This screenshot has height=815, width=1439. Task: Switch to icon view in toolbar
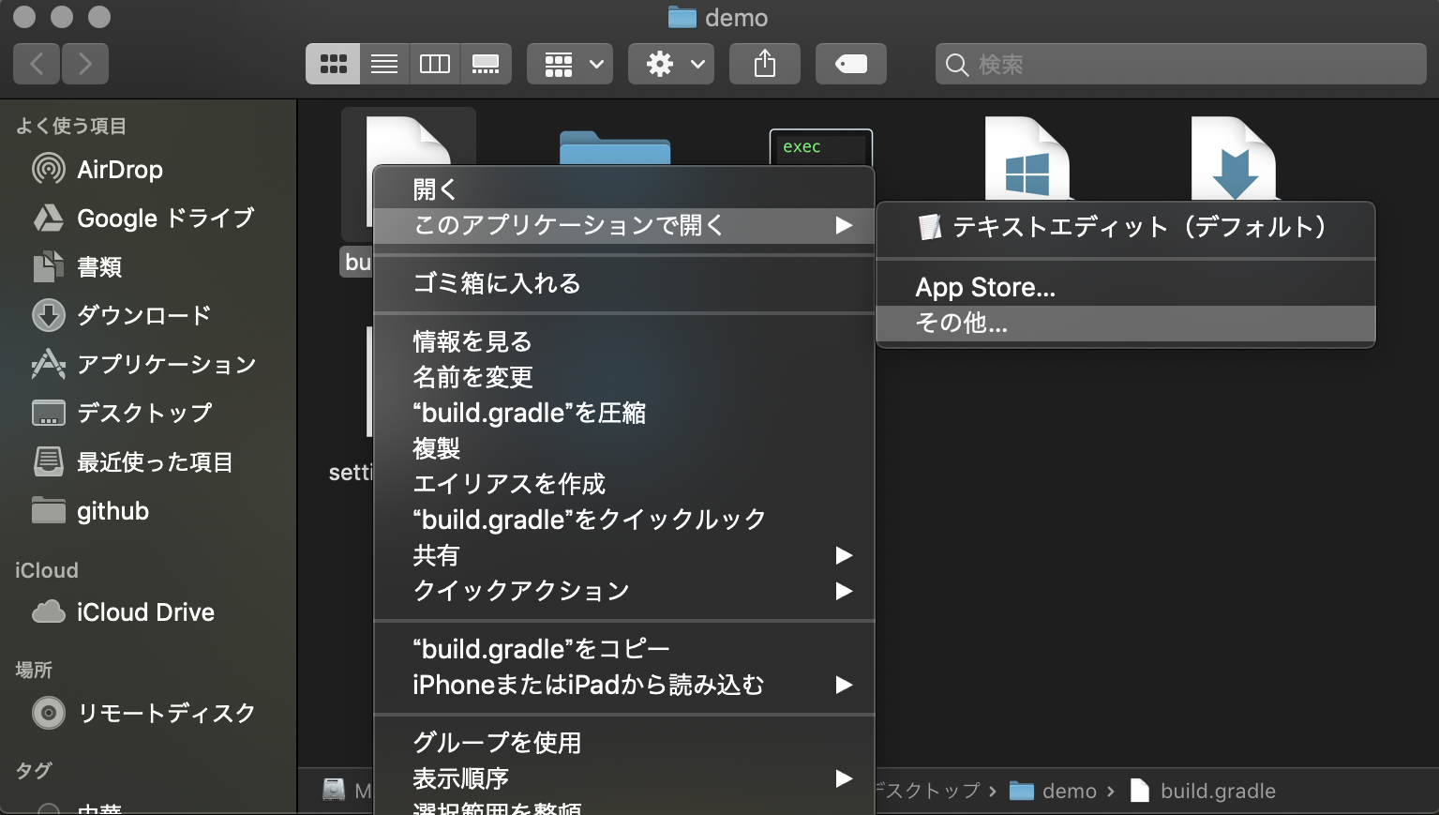(333, 64)
